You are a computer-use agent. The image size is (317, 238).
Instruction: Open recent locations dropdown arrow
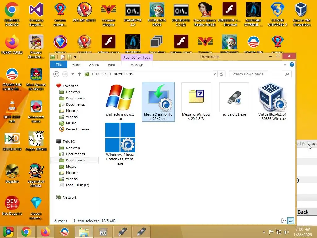coord(72,74)
